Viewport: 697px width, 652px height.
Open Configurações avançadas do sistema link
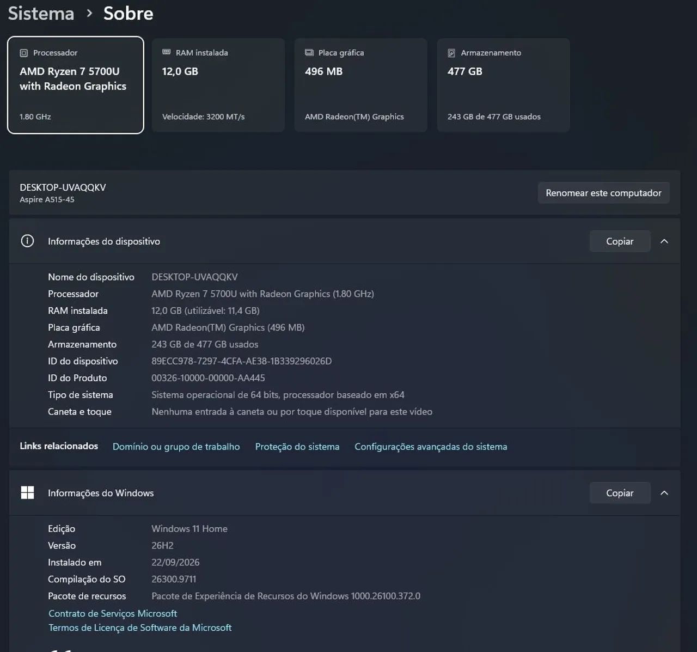tap(431, 447)
